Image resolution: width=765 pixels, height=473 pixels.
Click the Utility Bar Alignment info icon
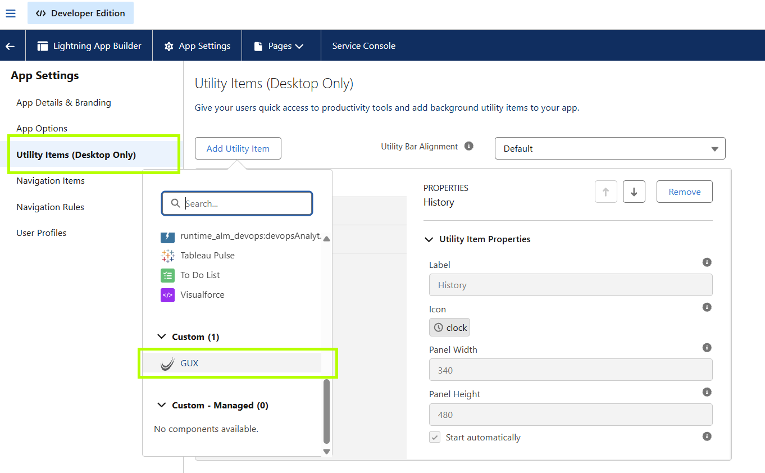click(469, 146)
